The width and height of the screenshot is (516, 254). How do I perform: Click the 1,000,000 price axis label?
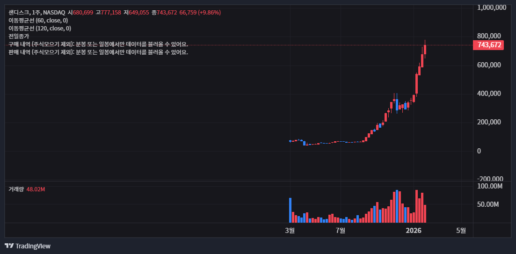tap(492, 7)
